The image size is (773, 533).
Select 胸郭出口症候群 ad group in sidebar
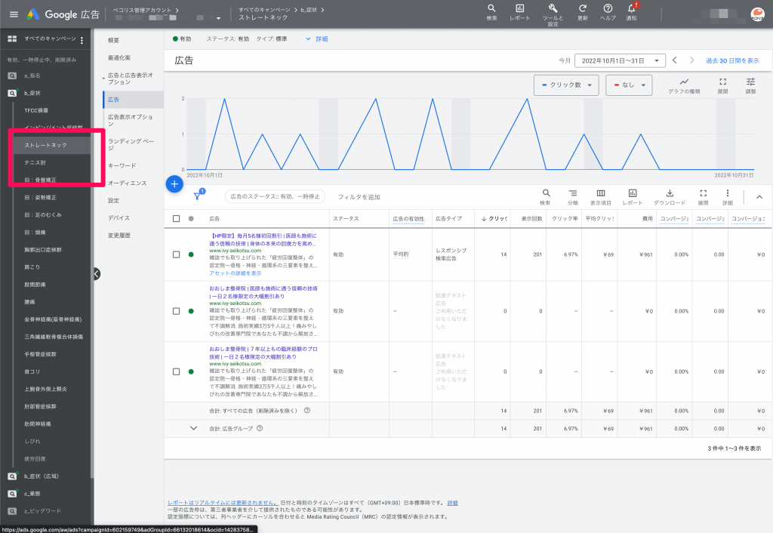43,249
